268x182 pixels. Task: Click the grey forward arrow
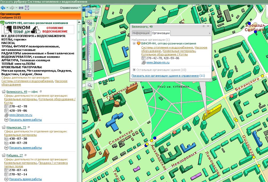12,8
